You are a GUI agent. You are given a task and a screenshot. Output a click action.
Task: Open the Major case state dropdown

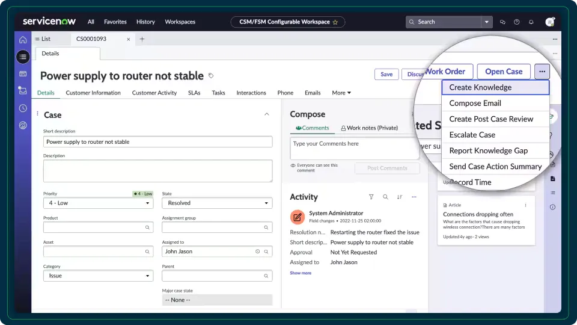click(x=217, y=300)
